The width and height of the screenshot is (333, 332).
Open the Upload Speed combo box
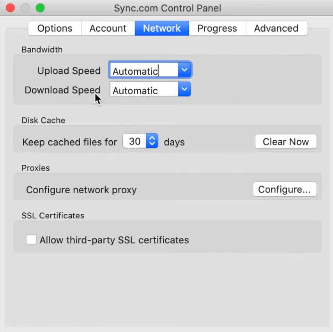[150, 70]
